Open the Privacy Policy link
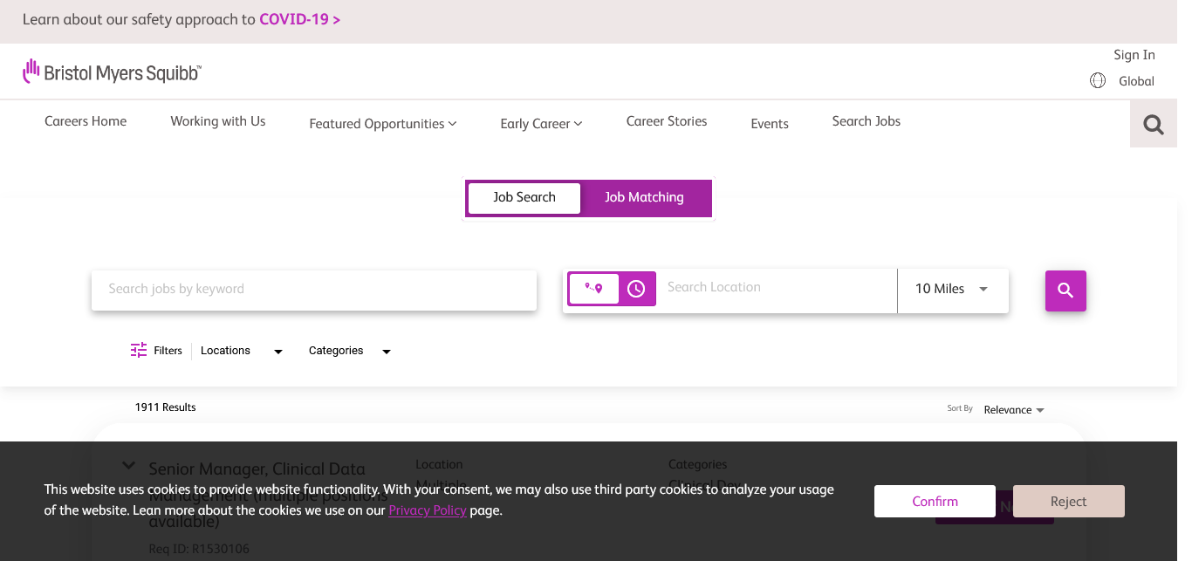Screen dimensions: 1192x561 [427, 510]
